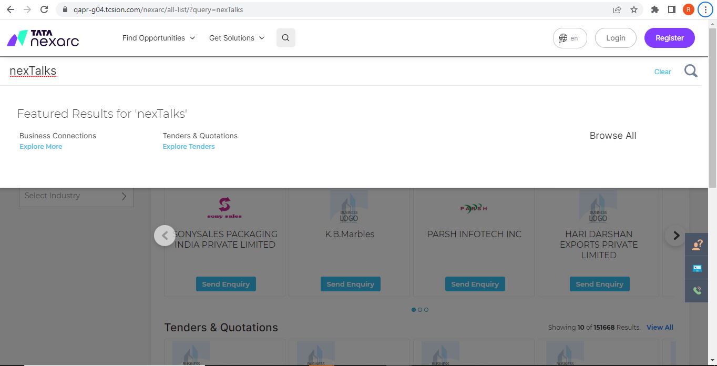
Task: Click the Login button
Action: tap(615, 38)
